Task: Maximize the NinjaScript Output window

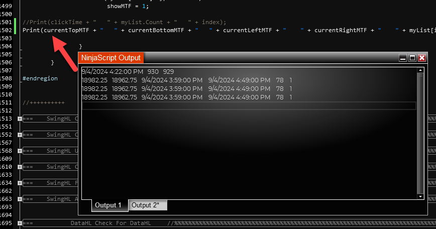Action: (x=412, y=58)
